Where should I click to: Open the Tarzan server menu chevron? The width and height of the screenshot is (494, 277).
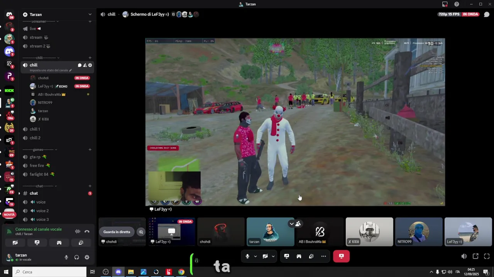(x=90, y=15)
